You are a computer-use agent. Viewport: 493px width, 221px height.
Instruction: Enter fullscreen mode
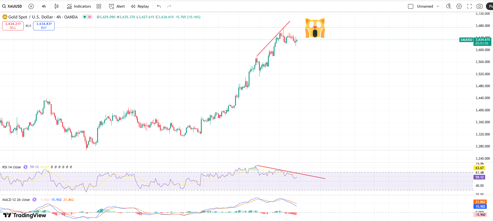(x=469, y=6)
